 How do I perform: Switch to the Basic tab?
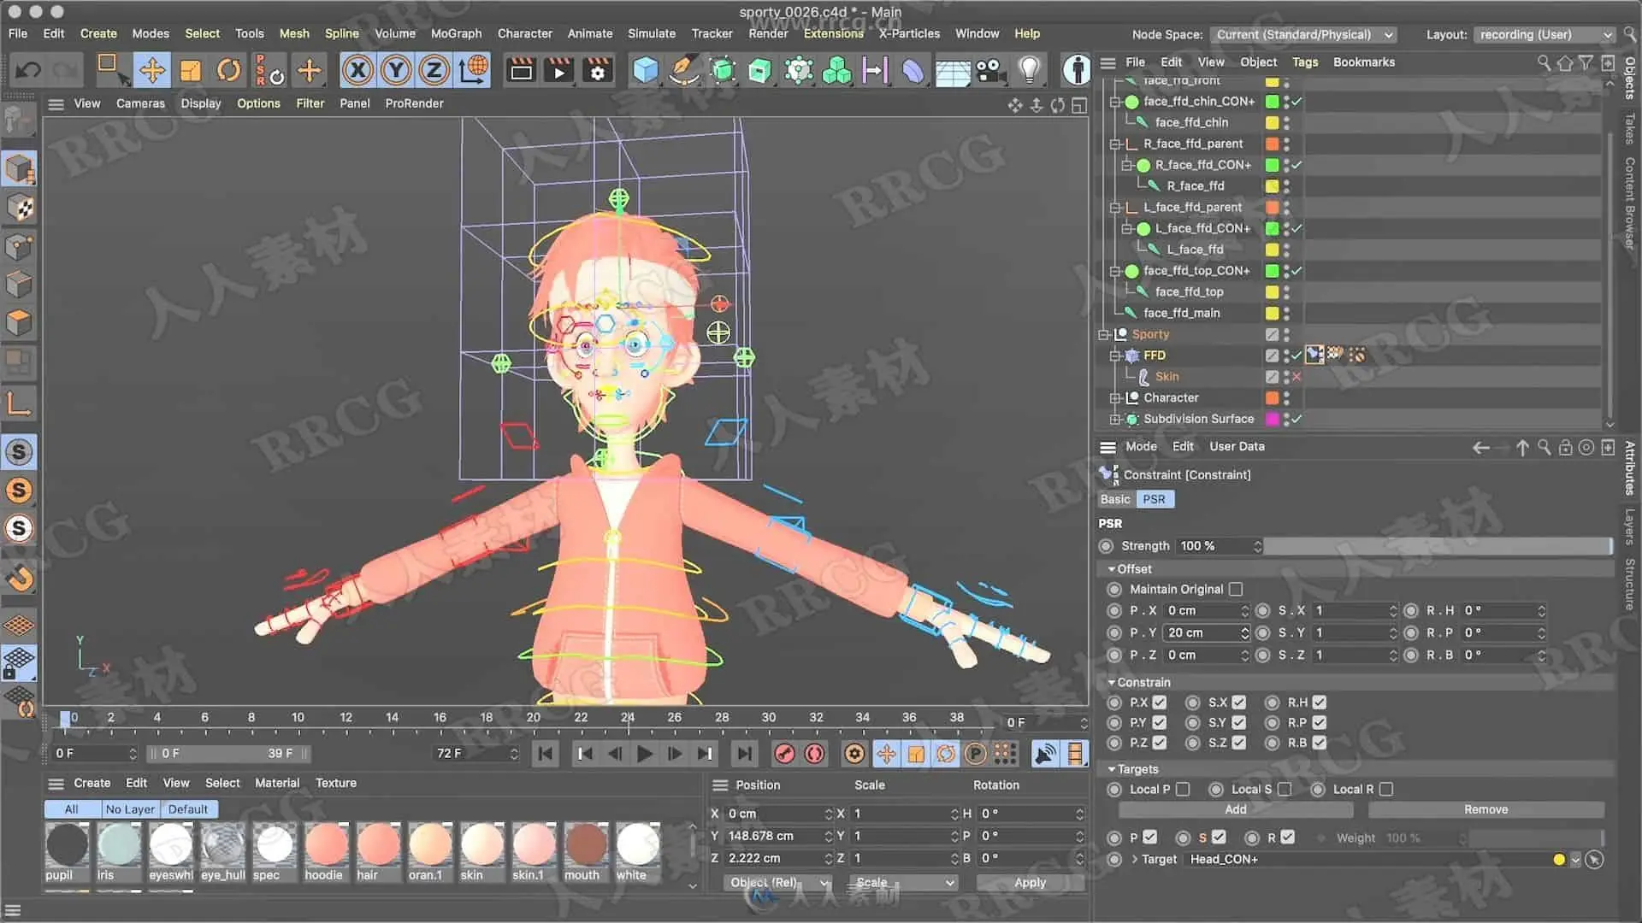pyautogui.click(x=1115, y=499)
